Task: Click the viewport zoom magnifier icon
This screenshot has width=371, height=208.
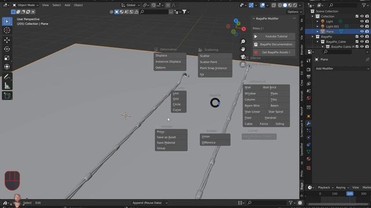Action: point(243,42)
